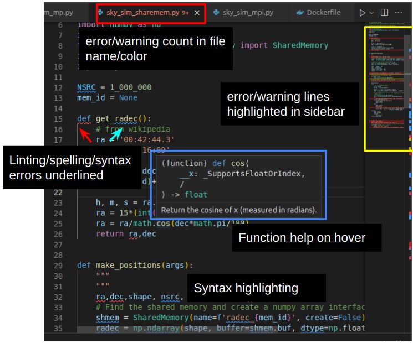Close the sky_sim_sharemem.py tab
413x343 pixels.
point(197,13)
